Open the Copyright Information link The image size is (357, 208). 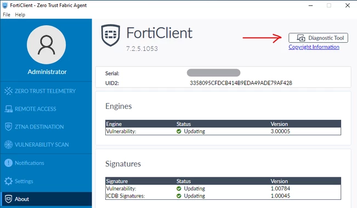[x=314, y=47]
